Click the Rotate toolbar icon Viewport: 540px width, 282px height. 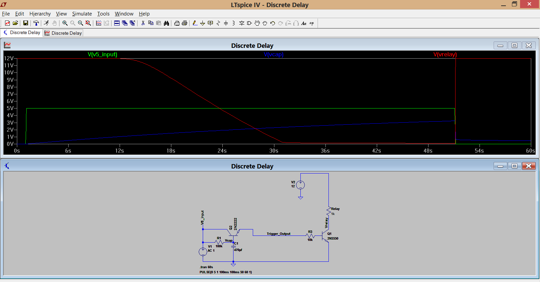pos(288,23)
